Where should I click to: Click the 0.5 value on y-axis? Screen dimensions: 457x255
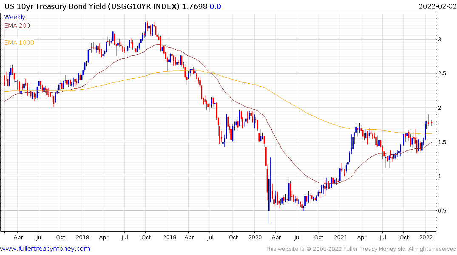[442, 211]
